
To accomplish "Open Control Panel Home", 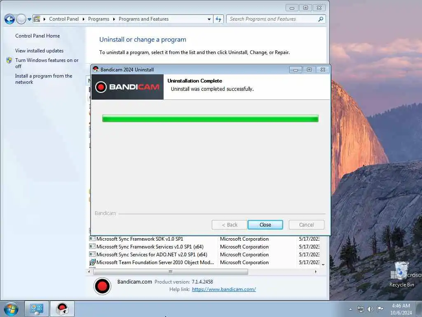I will (38, 36).
